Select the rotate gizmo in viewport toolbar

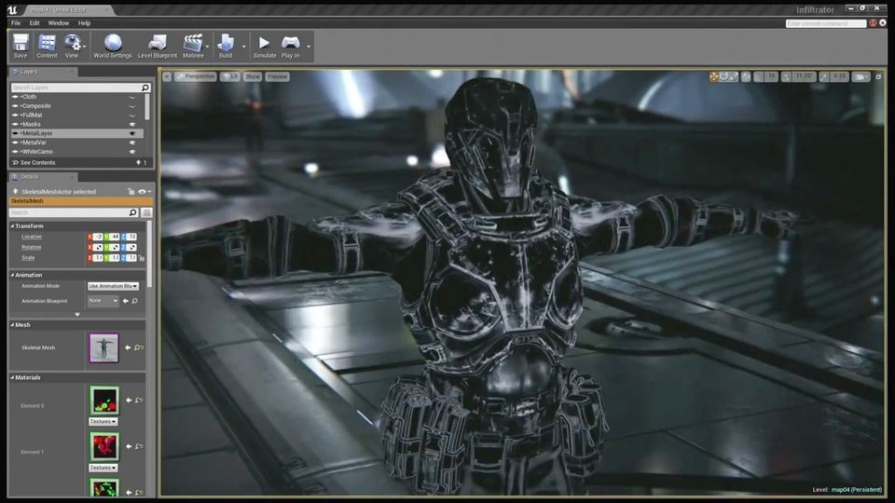coord(723,76)
